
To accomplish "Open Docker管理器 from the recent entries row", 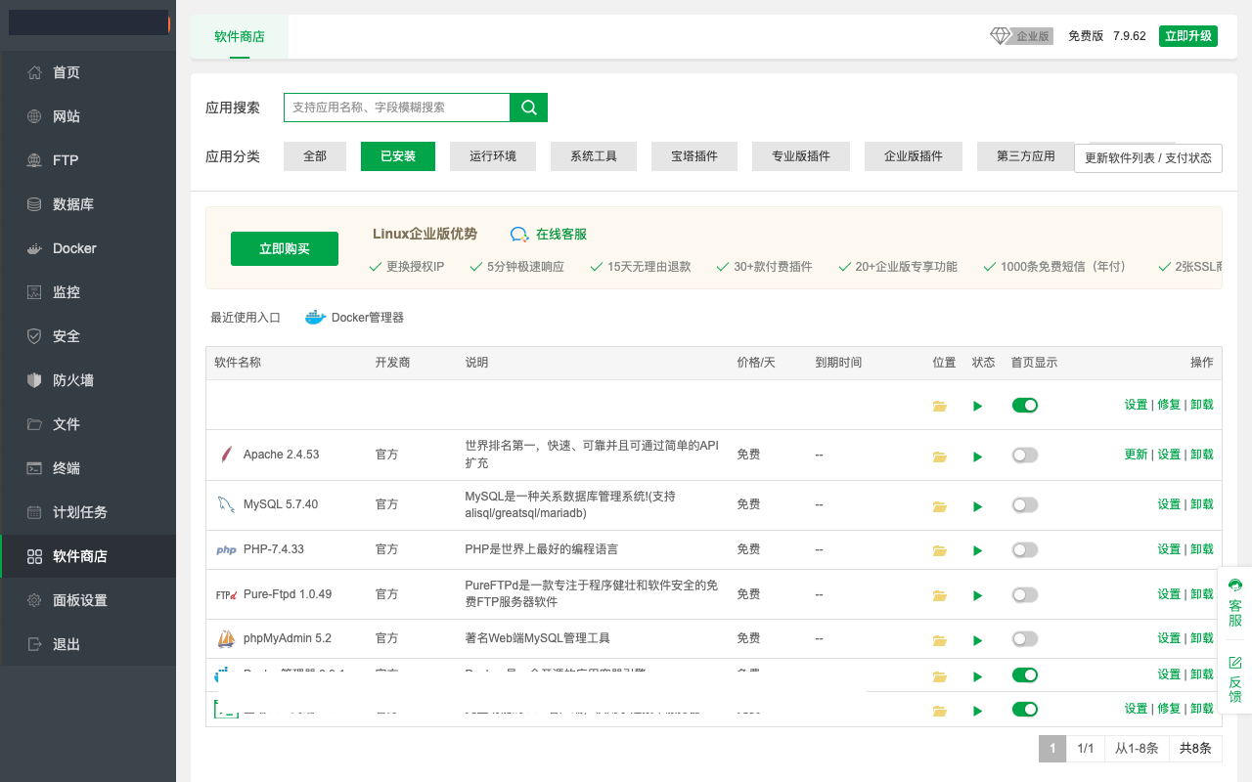I will click(x=366, y=317).
